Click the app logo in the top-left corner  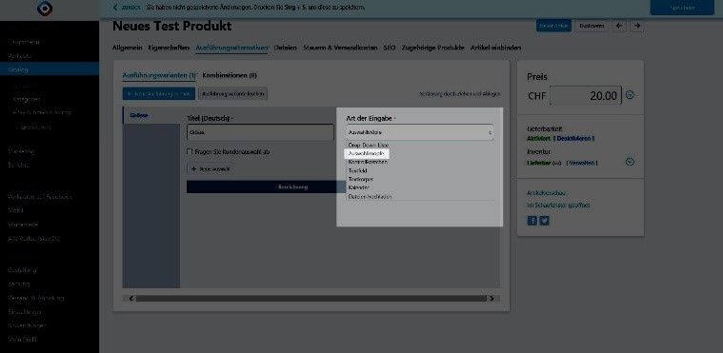45,9
